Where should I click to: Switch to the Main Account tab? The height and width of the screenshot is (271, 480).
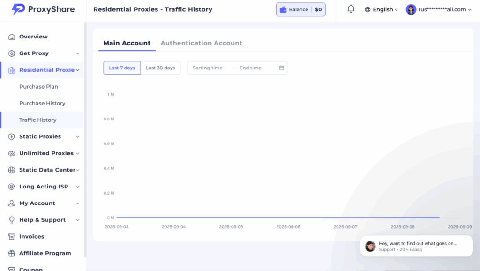(127, 43)
